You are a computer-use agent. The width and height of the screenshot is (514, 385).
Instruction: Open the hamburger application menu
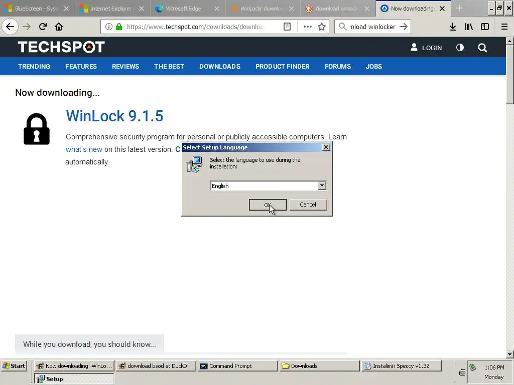(504, 27)
